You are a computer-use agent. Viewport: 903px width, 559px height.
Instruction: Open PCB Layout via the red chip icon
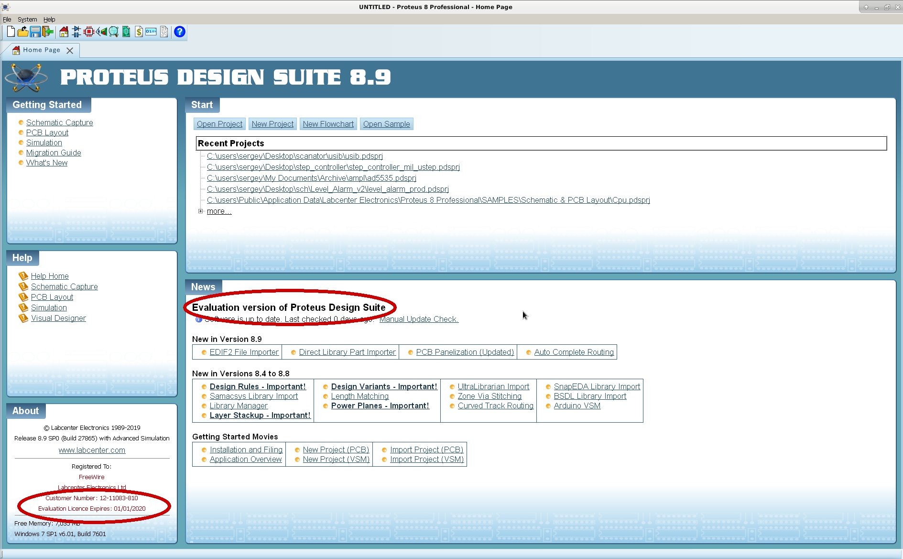coord(89,32)
